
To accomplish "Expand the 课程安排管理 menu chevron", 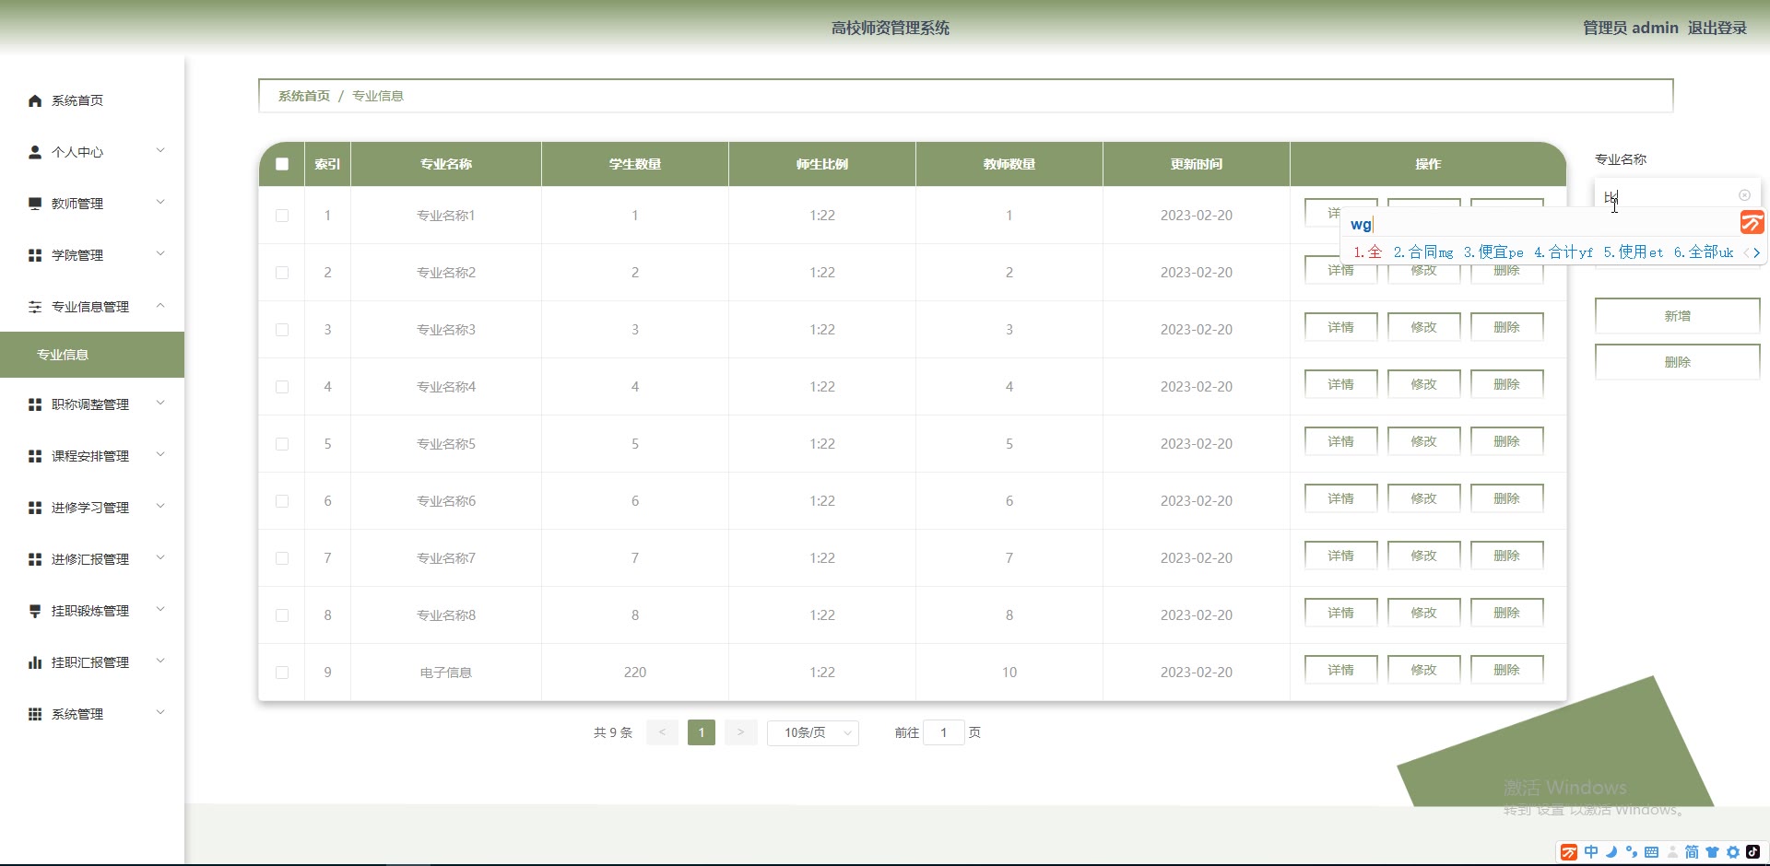I will [160, 454].
